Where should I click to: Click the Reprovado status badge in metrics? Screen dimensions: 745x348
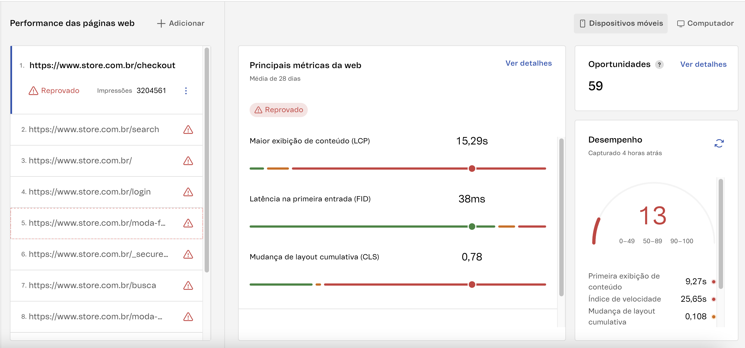(x=278, y=110)
